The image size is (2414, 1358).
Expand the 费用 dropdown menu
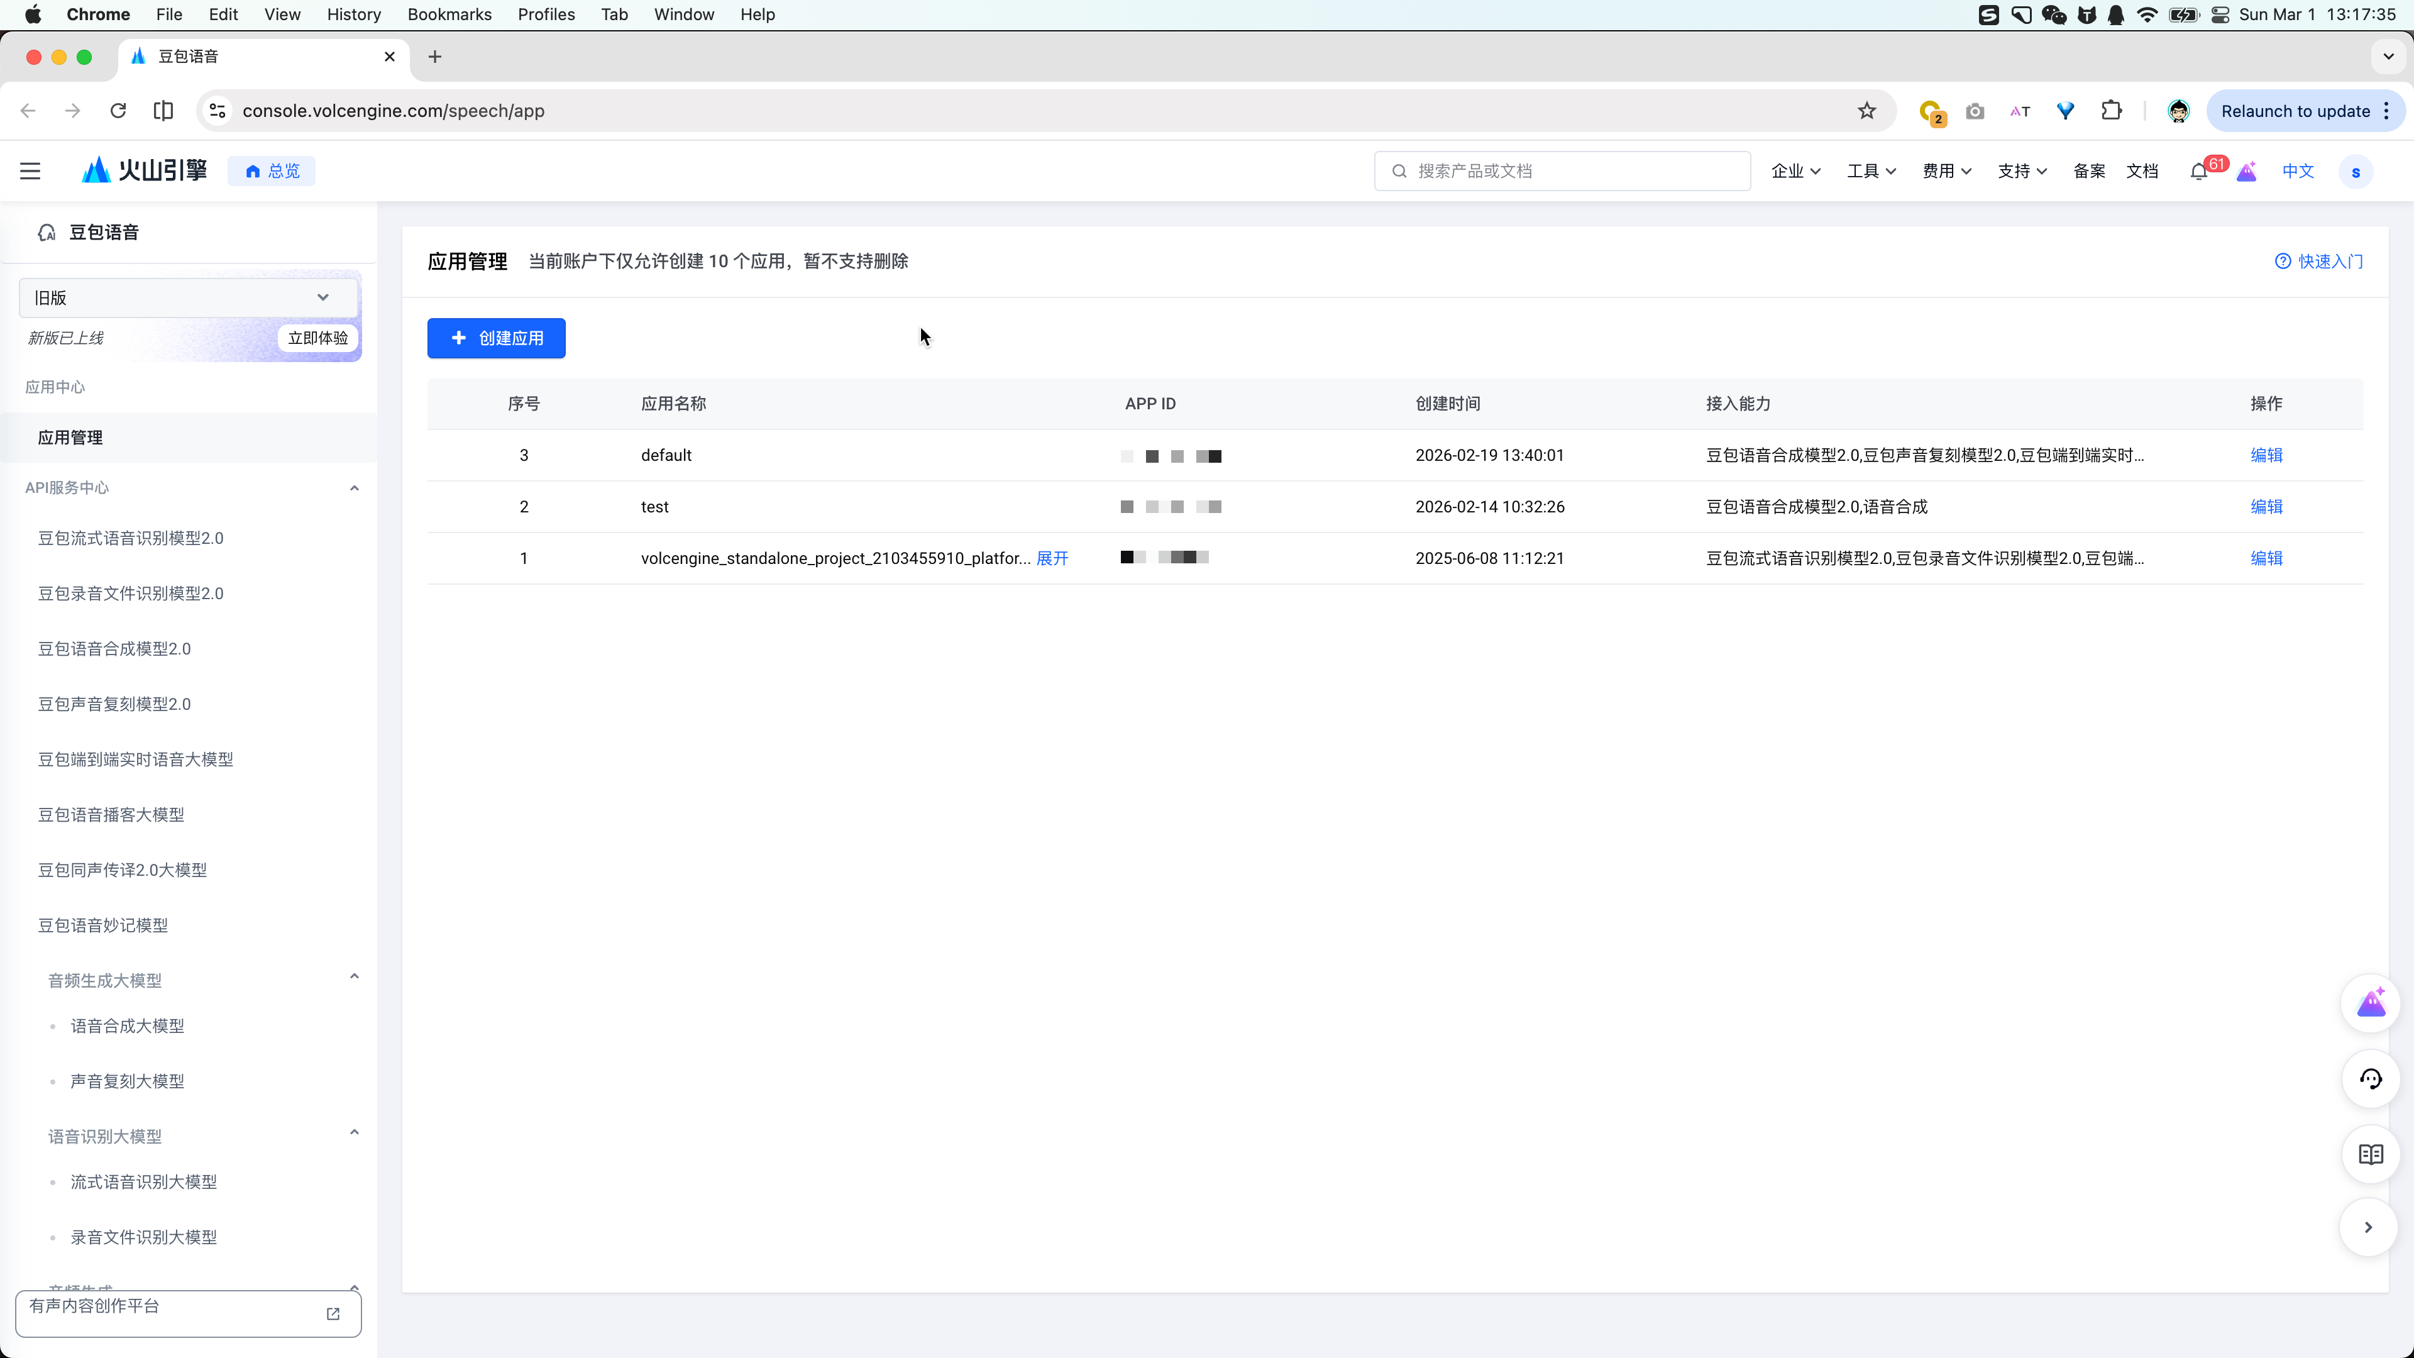click(1946, 170)
